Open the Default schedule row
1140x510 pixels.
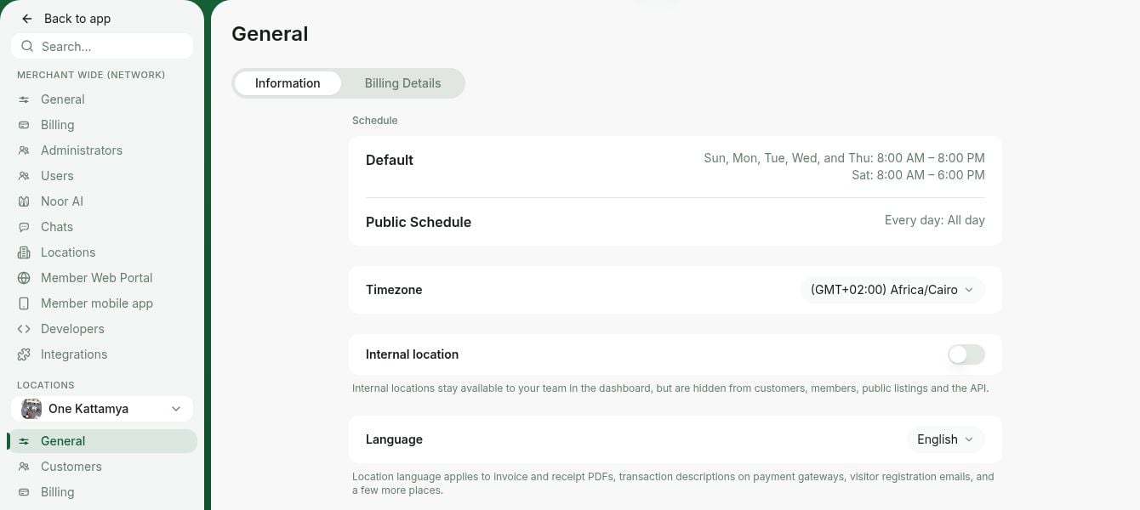click(675, 167)
